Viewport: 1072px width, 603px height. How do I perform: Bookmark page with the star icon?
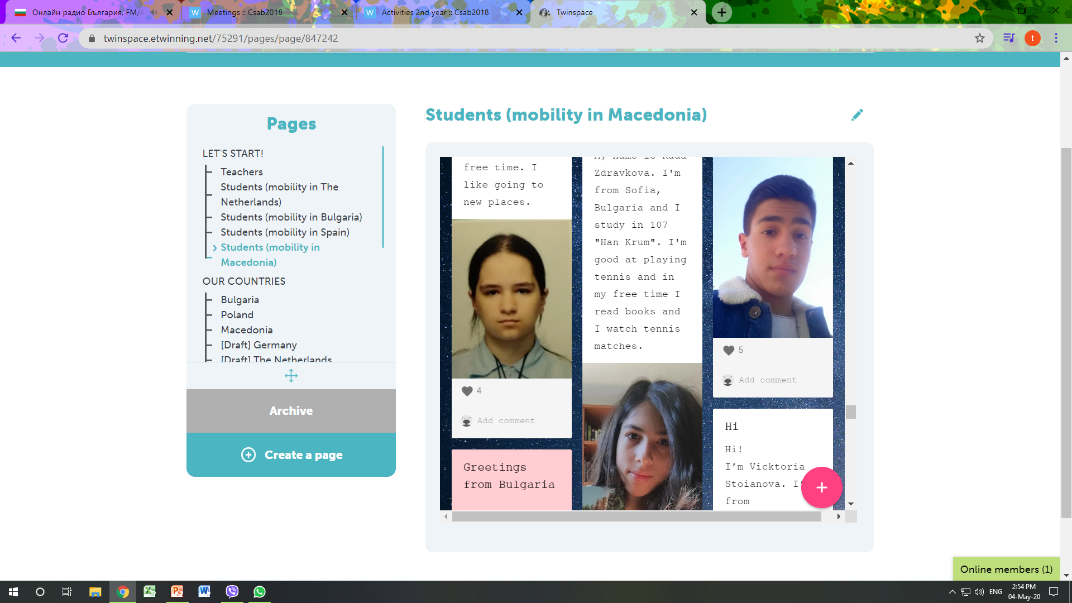[979, 39]
